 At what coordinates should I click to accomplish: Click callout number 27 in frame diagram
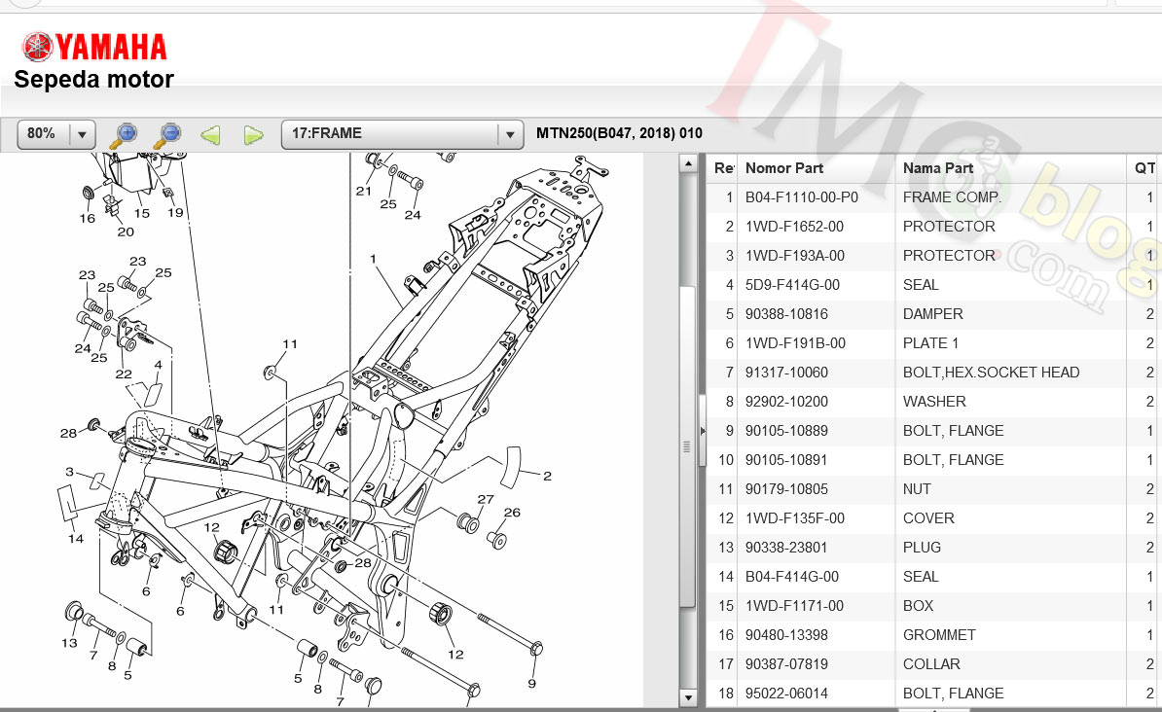click(486, 499)
